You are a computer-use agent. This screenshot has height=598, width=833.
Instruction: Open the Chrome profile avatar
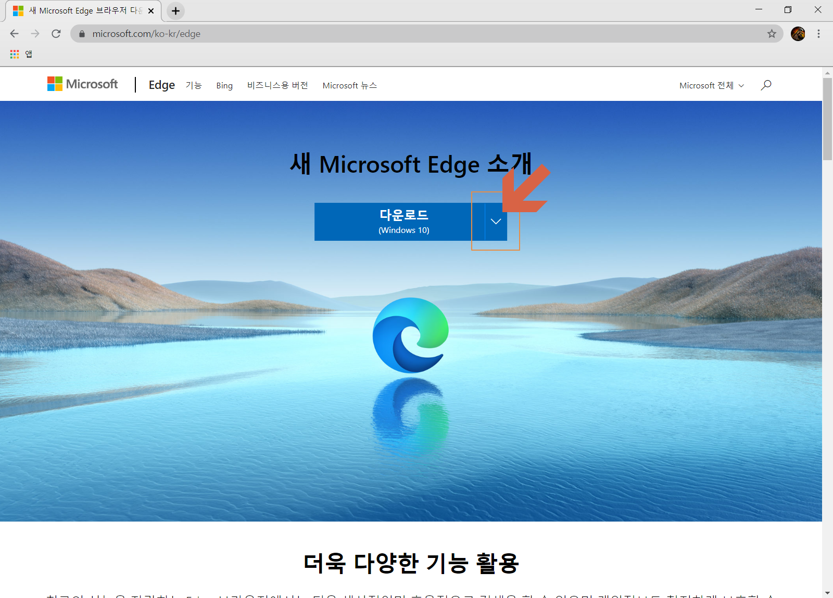(798, 34)
